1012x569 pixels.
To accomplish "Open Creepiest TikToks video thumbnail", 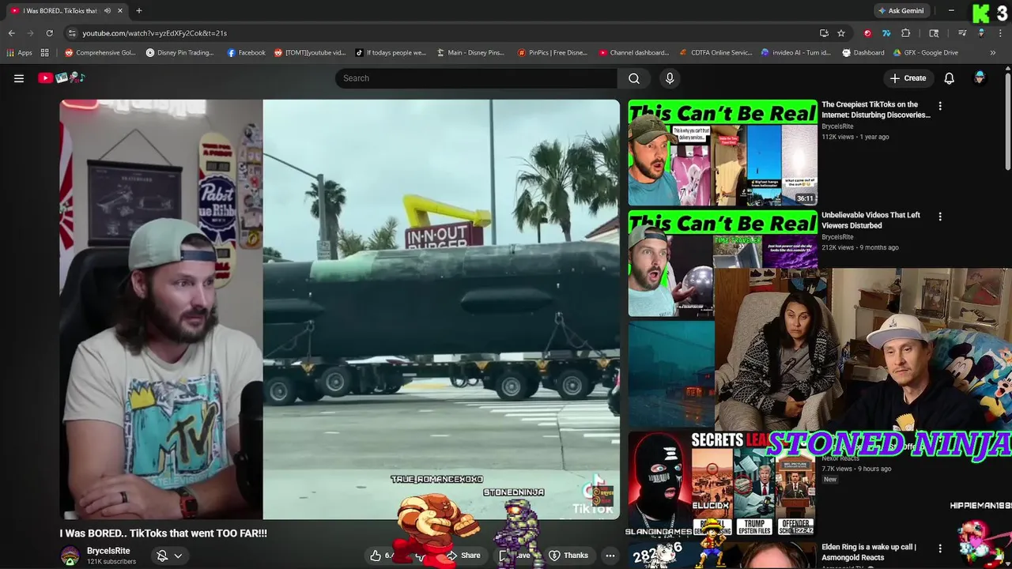I will coord(723,153).
